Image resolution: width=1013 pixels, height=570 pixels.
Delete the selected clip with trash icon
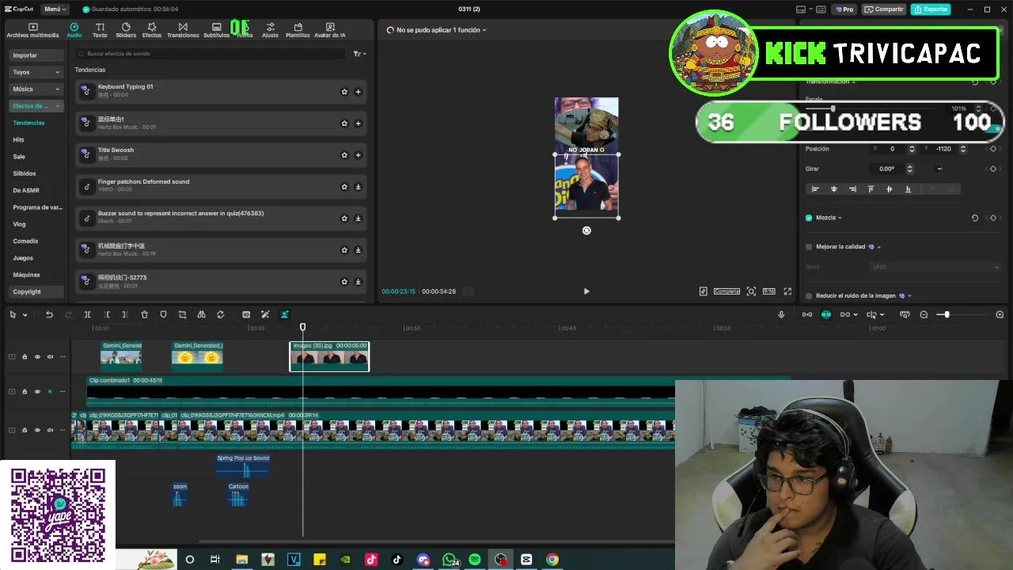pos(144,314)
